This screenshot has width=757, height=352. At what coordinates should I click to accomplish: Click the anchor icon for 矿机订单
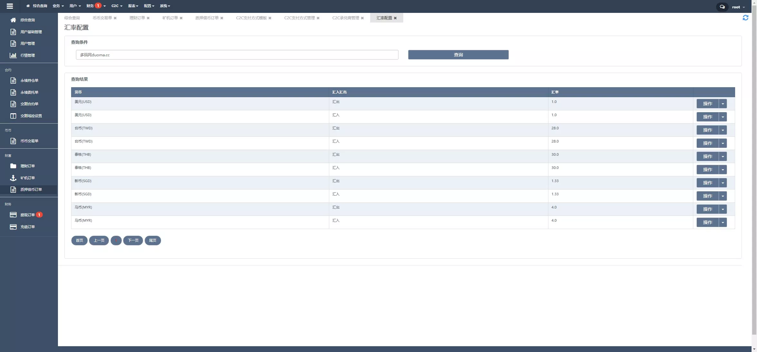pyautogui.click(x=13, y=178)
